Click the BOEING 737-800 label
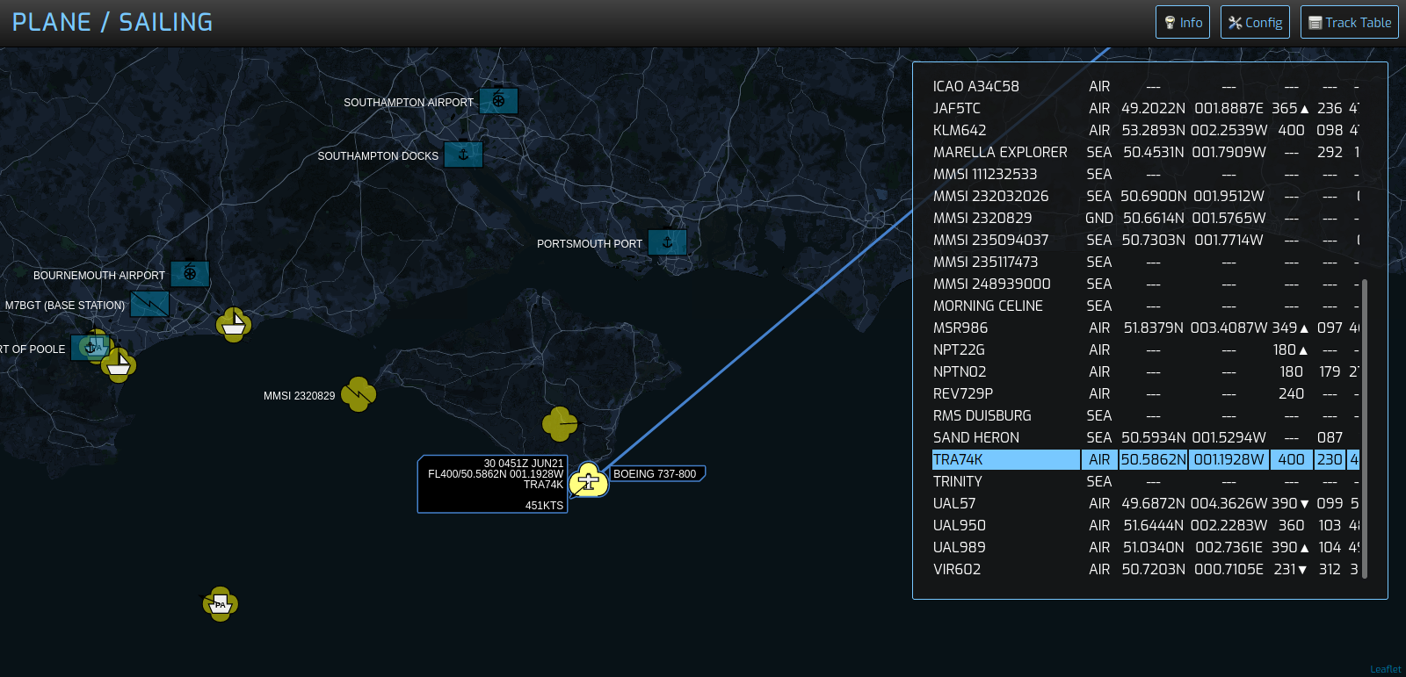Viewport: 1406px width, 677px height. pyautogui.click(x=655, y=474)
